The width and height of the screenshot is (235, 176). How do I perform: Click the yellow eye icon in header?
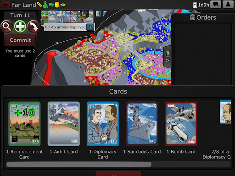(x=63, y=5)
